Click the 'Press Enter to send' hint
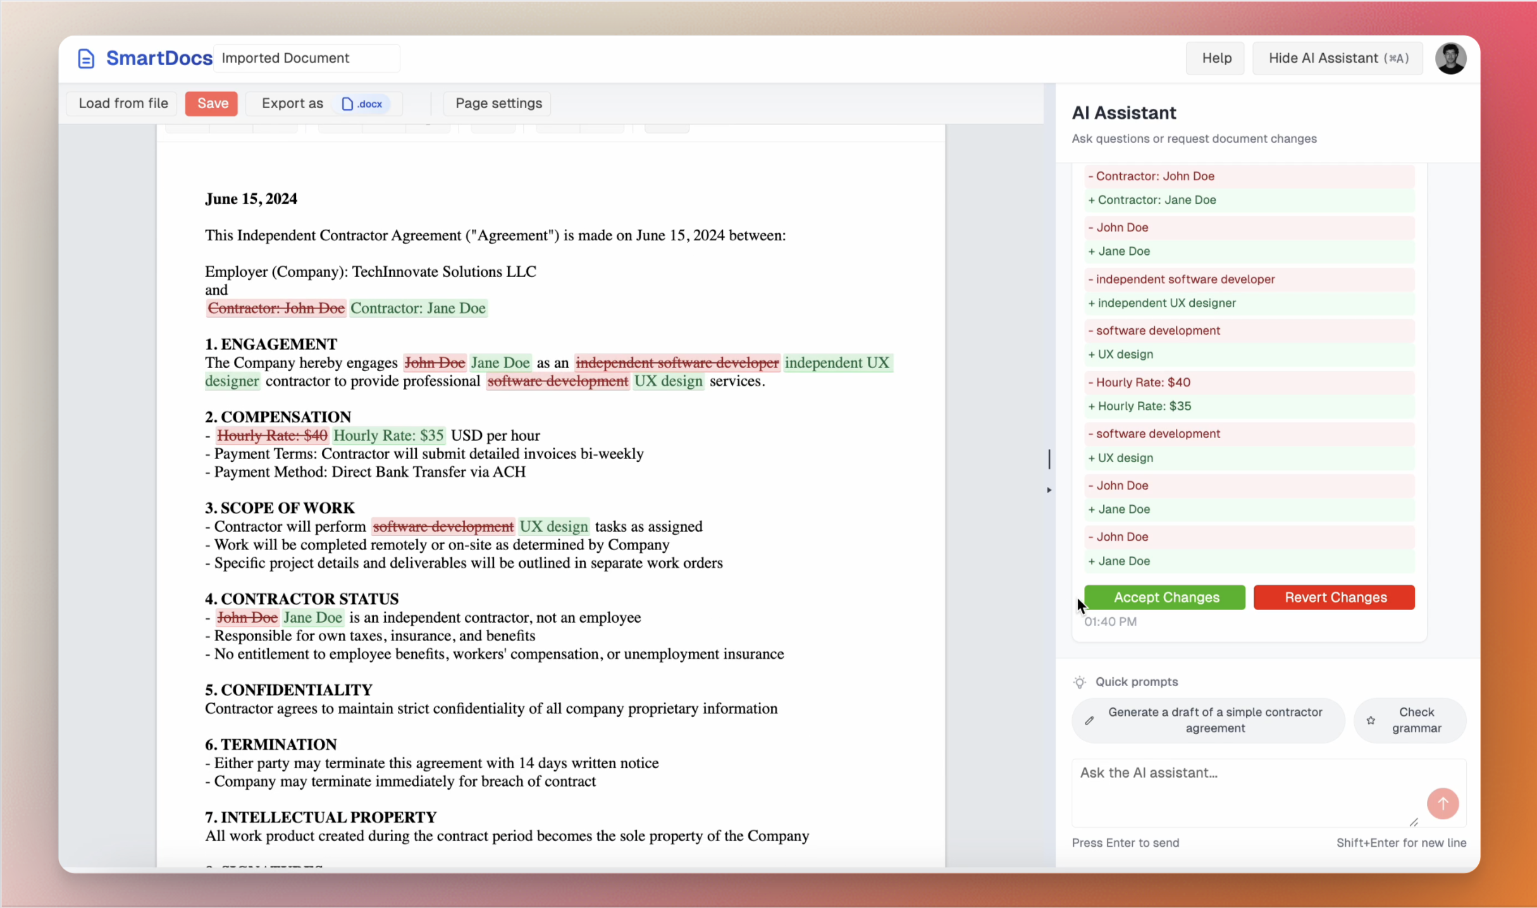 pyautogui.click(x=1125, y=843)
